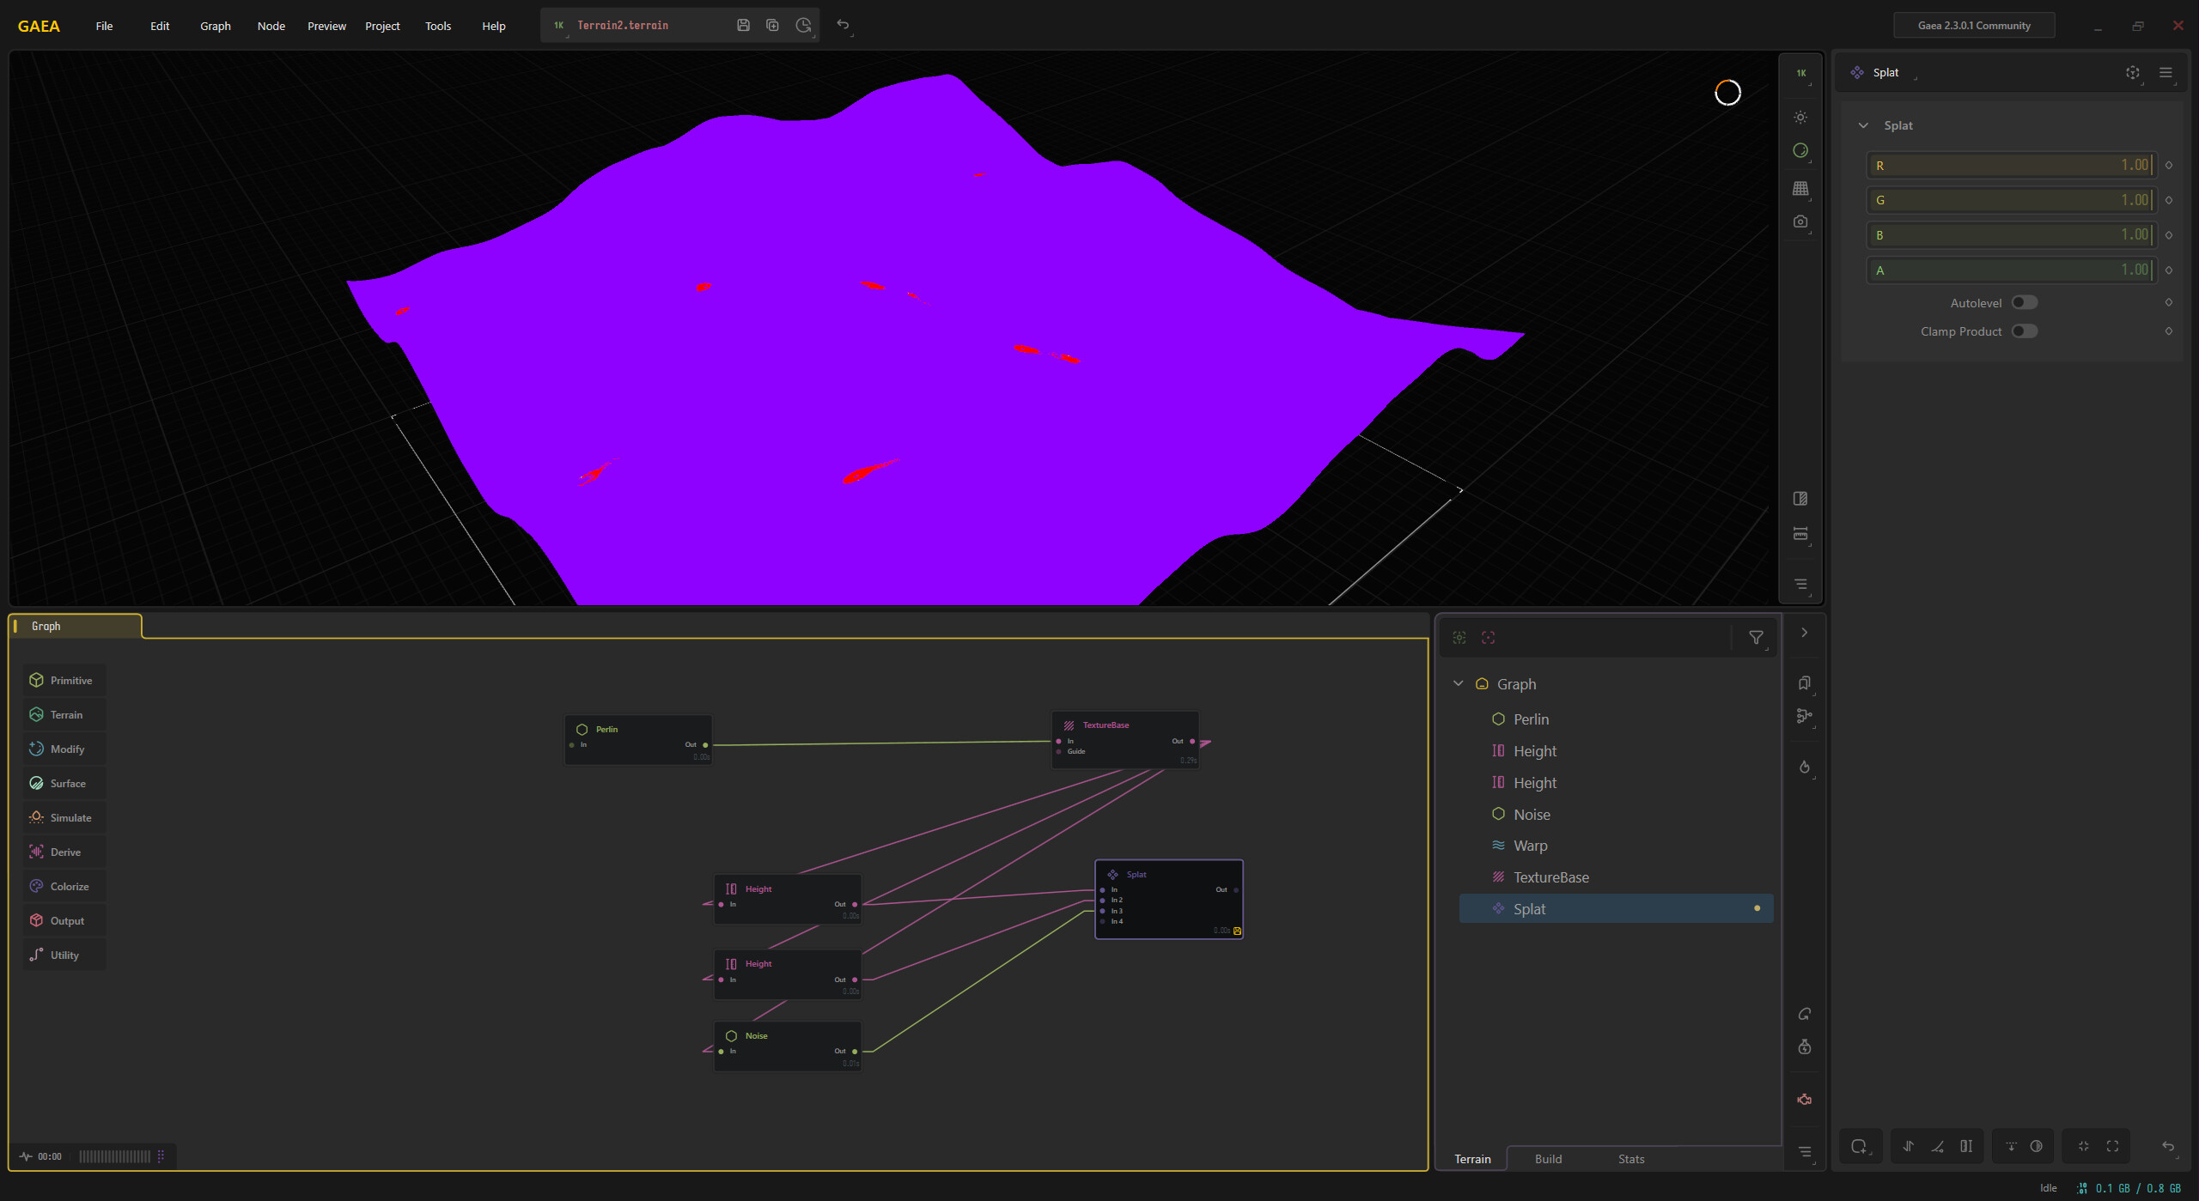Click the ruler measurement icon in viewport sidebar

pyautogui.click(x=1800, y=534)
